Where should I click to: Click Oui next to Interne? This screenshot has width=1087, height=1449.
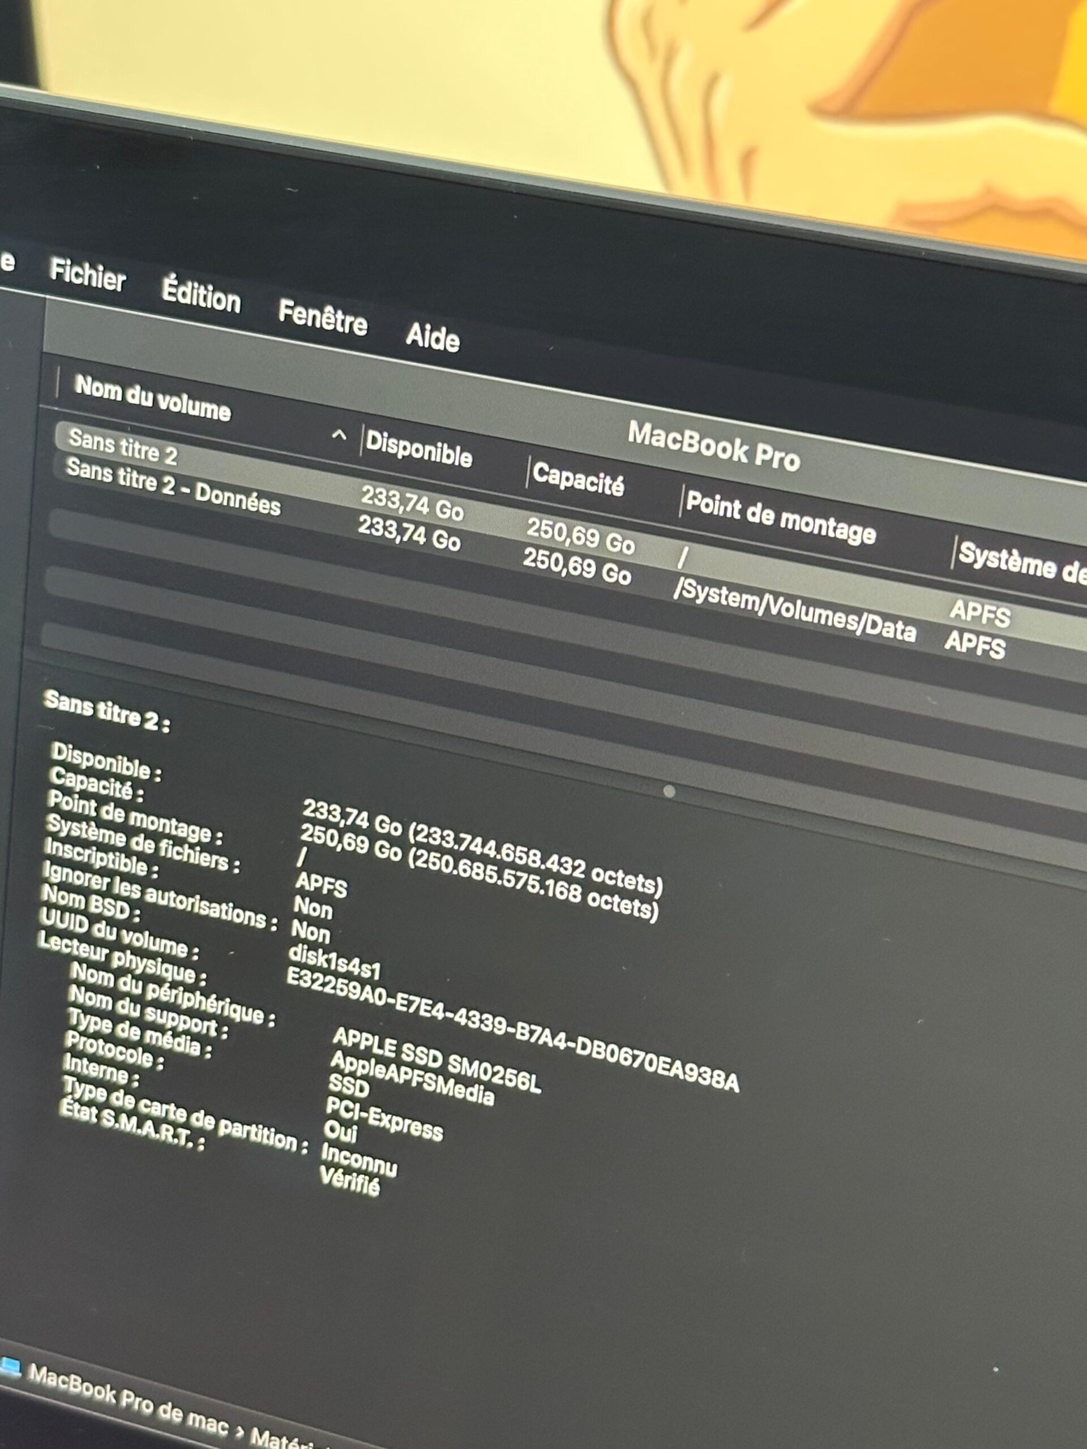pos(340,1131)
